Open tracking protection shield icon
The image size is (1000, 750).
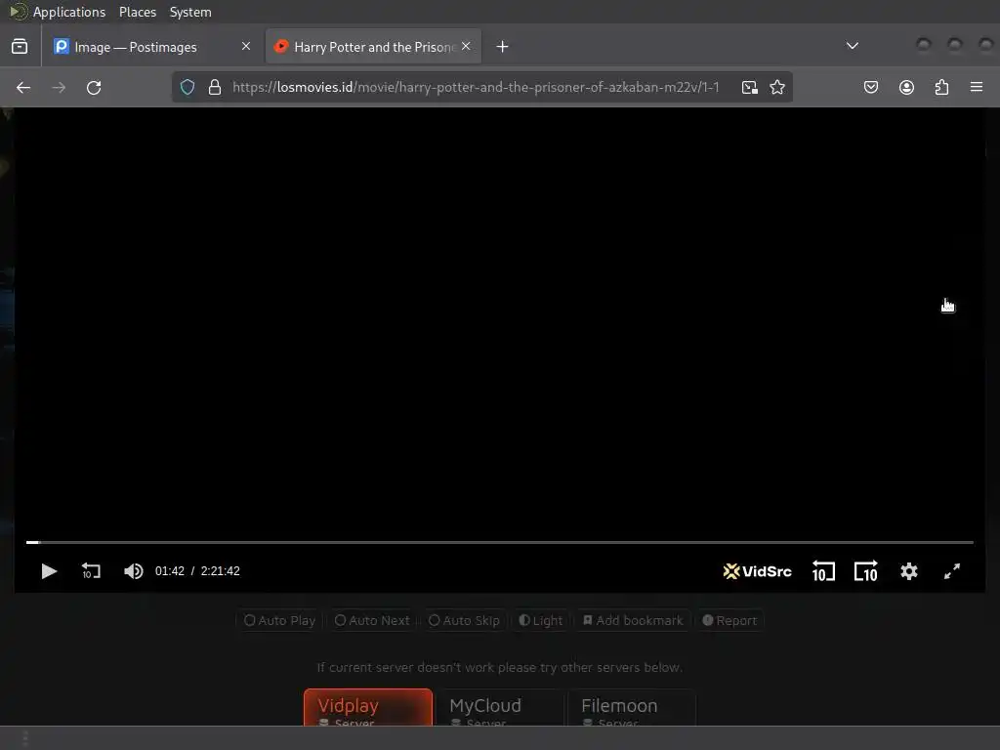pyautogui.click(x=187, y=87)
